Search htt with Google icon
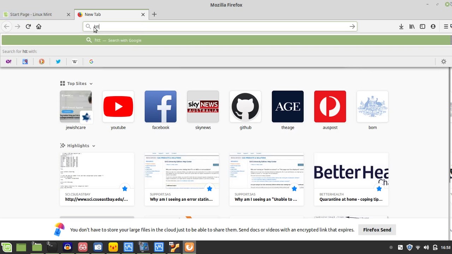Screen dimensions: 452x254 (x=91, y=61)
